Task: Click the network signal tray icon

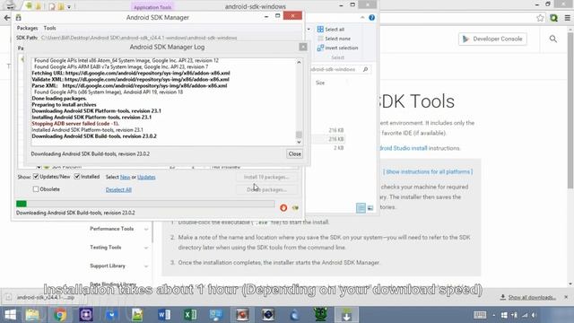Action: click(x=525, y=315)
